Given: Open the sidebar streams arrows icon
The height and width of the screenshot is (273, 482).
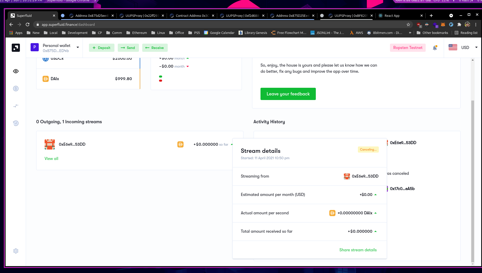Looking at the screenshot, I should pyautogui.click(x=16, y=106).
